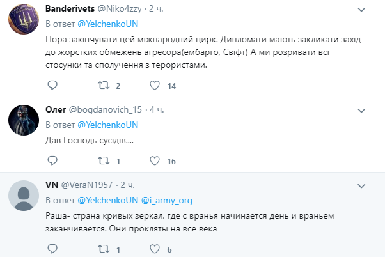Open the options chevron on Banderivets' tweet
This screenshot has height=257, width=385.
pos(361,10)
